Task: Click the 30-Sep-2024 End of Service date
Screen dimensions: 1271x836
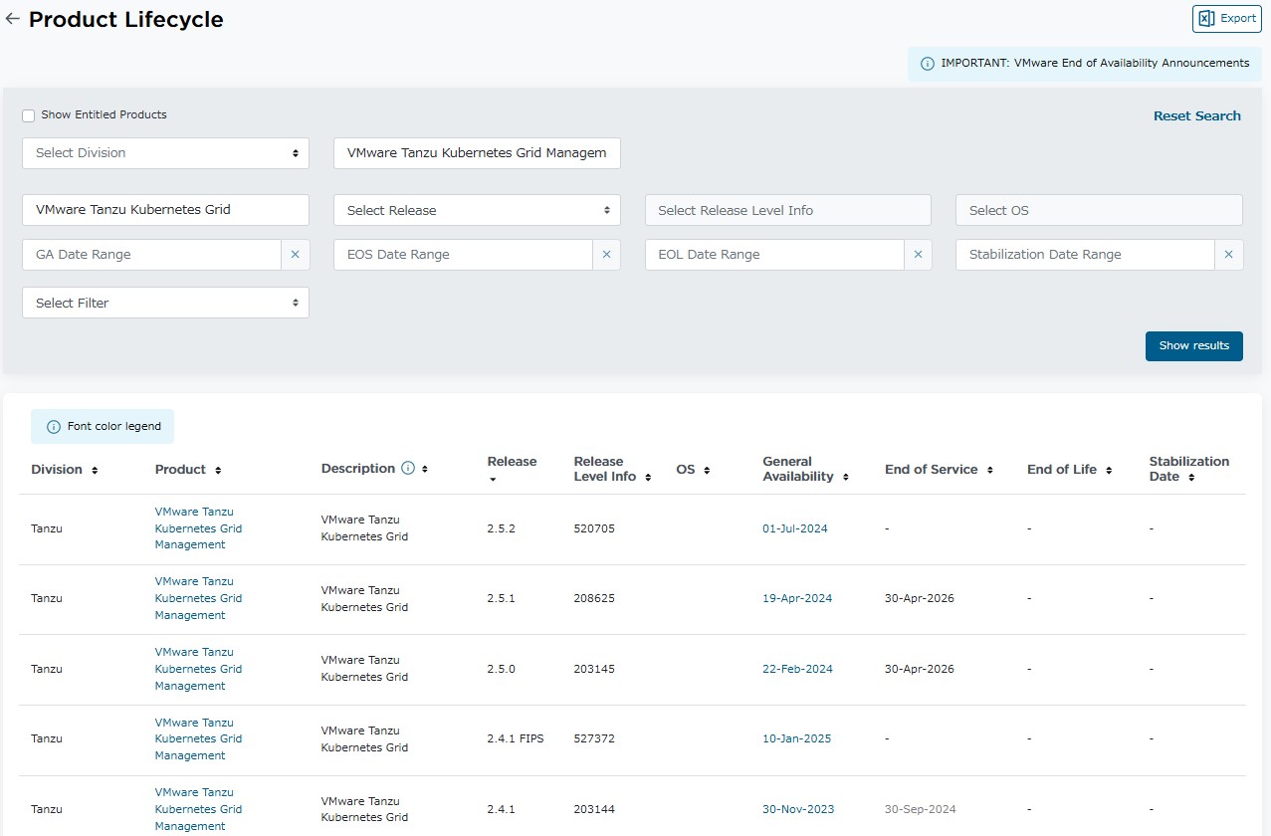Action: 921,809
